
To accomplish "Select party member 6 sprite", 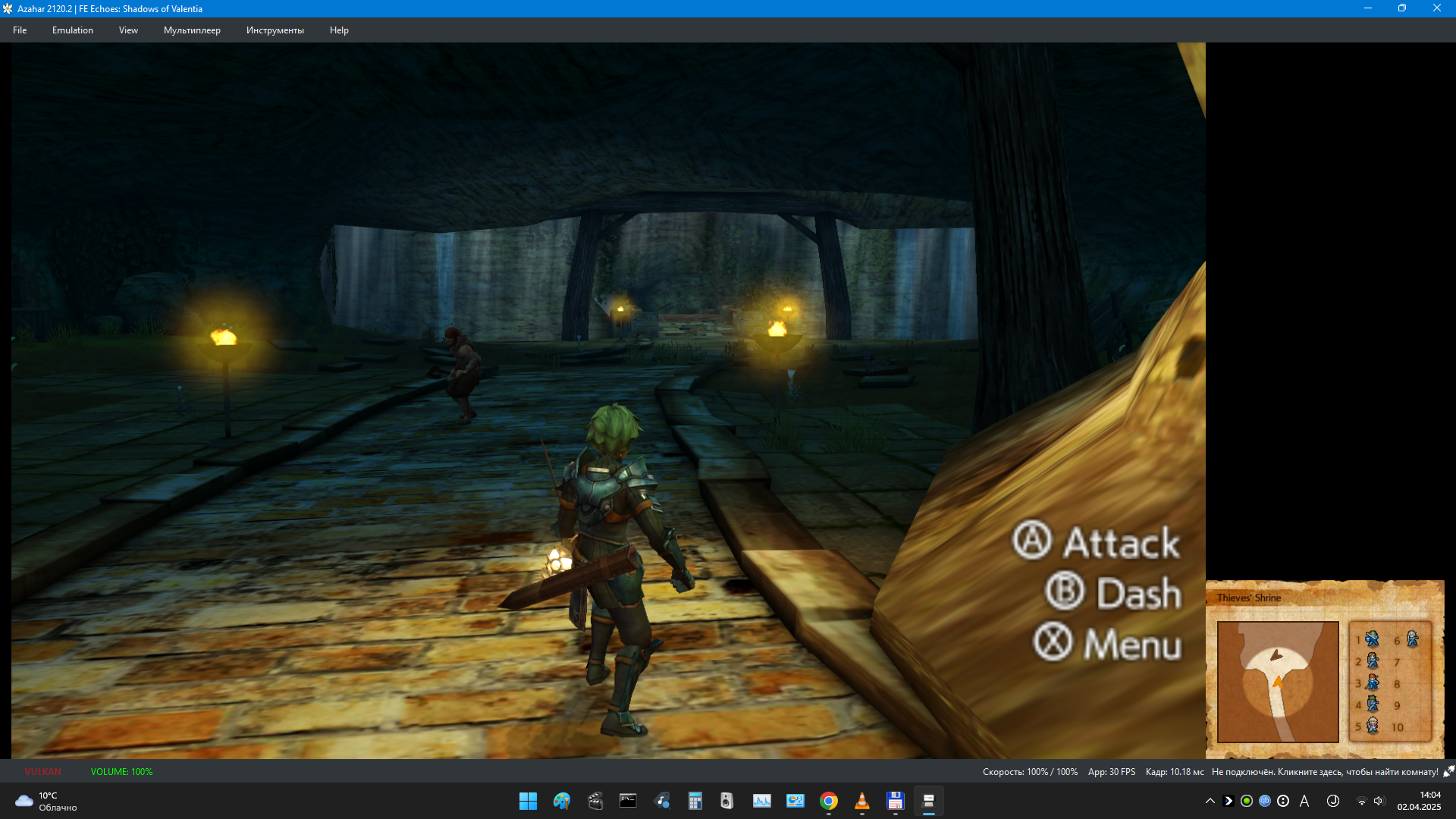I will (x=1412, y=639).
